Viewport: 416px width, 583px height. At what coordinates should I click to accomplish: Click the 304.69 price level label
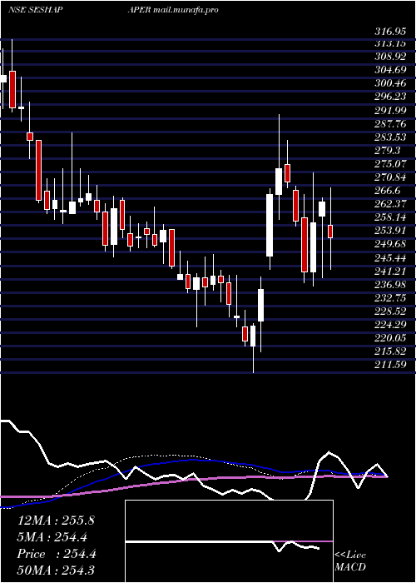tap(390, 70)
